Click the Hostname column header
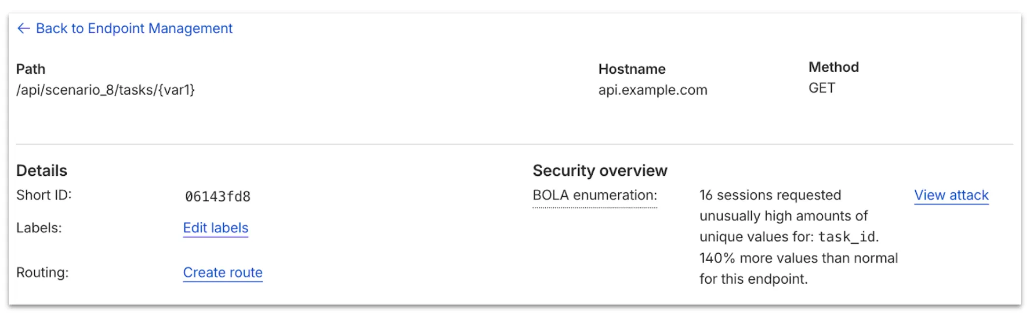This screenshot has height=318, width=1036. coord(632,69)
